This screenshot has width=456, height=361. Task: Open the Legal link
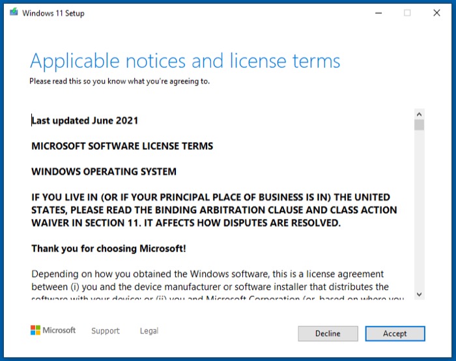[x=149, y=331]
